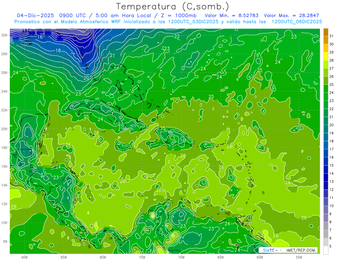
Task: Click the 60W longitude axis label
Action: point(260,258)
